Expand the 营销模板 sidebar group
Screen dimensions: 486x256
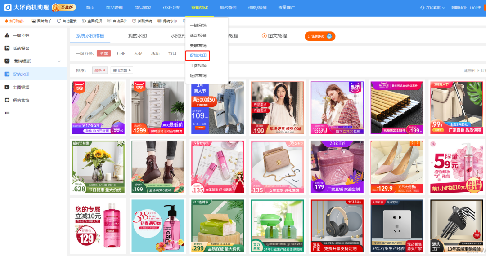click(59, 61)
